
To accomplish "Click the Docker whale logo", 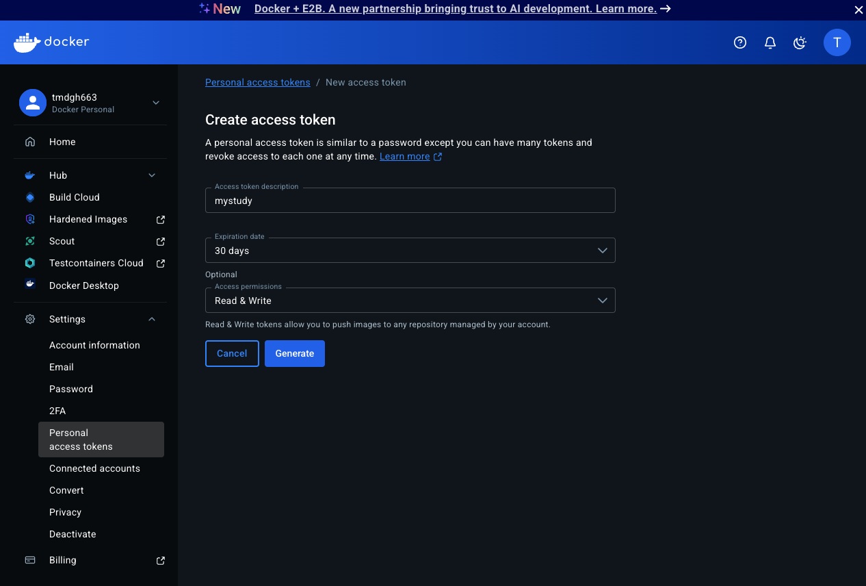I will (51, 42).
